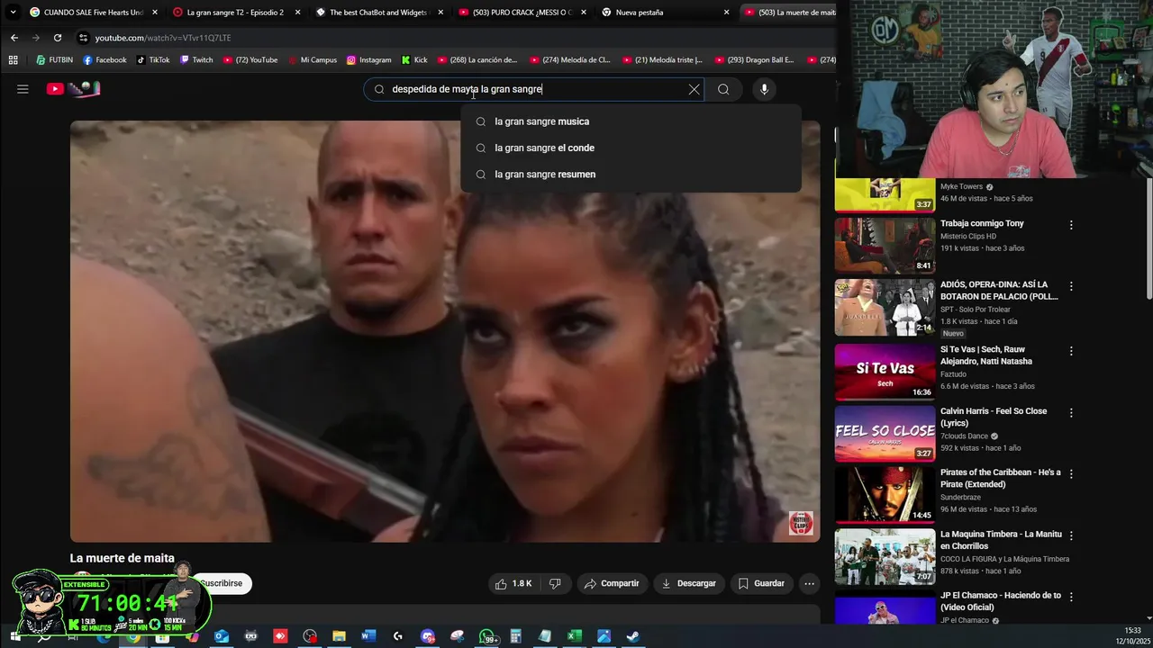Screen dimensions: 1153x648
Task: Click the URL address bar
Action: click(450, 38)
